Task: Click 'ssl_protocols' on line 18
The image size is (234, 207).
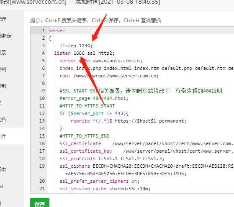Action: point(77,158)
